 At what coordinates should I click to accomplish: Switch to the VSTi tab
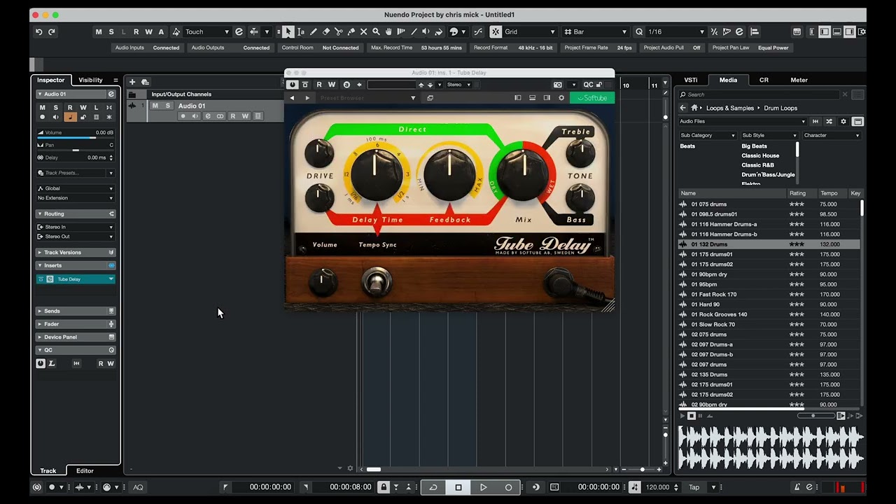coord(691,80)
